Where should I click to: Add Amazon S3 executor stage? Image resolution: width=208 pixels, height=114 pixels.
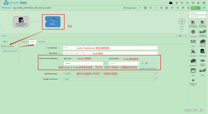tap(193, 33)
